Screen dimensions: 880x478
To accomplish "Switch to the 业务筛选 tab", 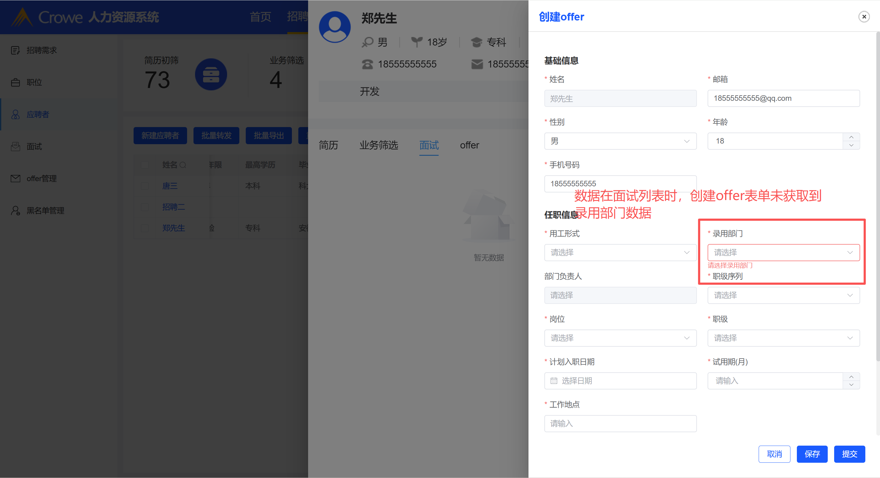I will 378,145.
